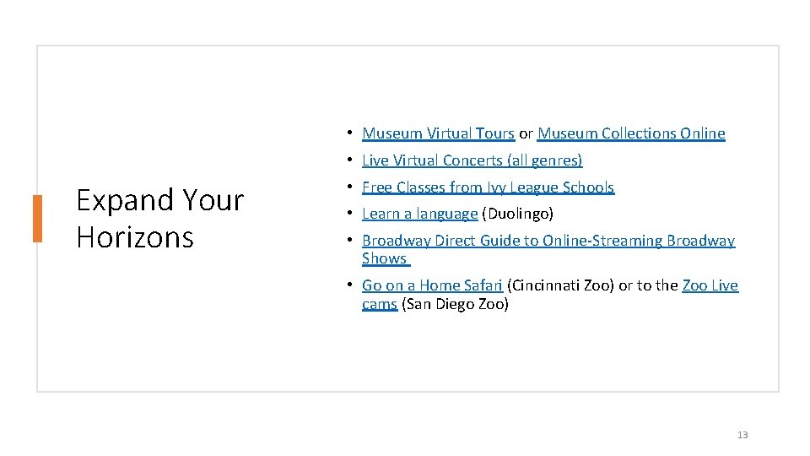Click the (San Diego Zoo) text
The height and width of the screenshot is (456, 810).
pos(456,304)
